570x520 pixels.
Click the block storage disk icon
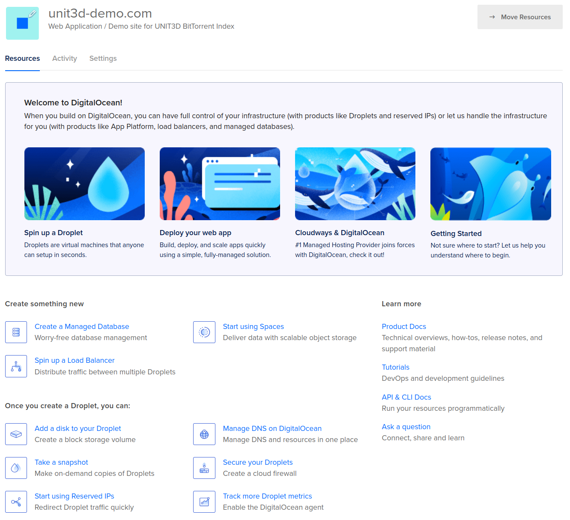tap(16, 434)
